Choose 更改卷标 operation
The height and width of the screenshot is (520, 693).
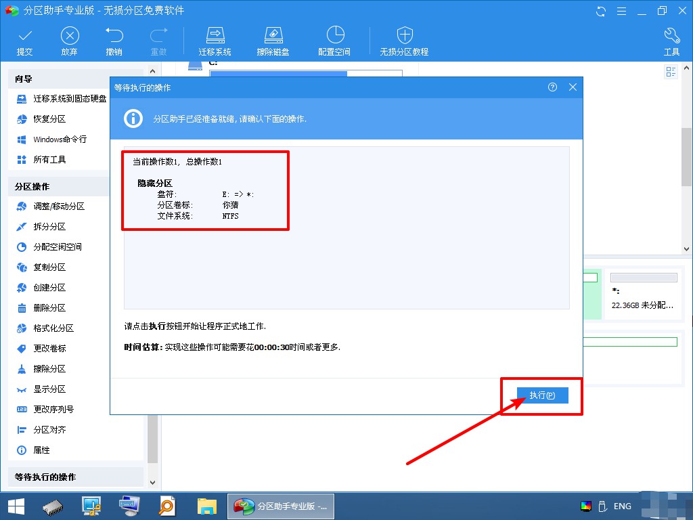click(41, 349)
